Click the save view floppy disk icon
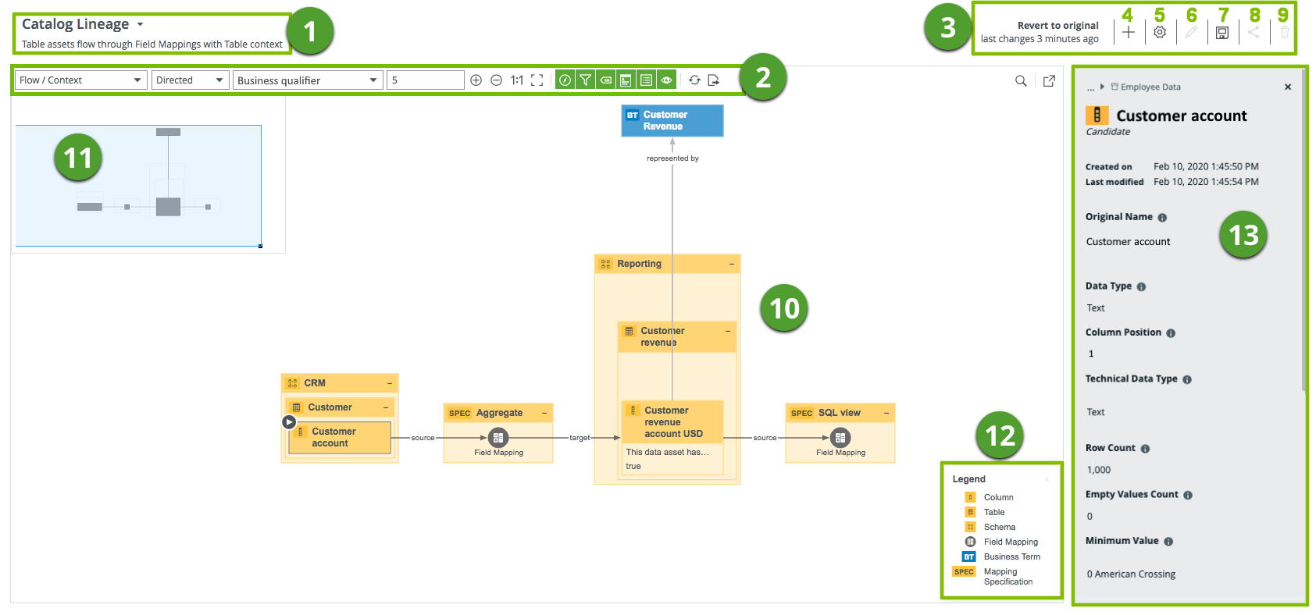1316x615 pixels. pos(1222,33)
